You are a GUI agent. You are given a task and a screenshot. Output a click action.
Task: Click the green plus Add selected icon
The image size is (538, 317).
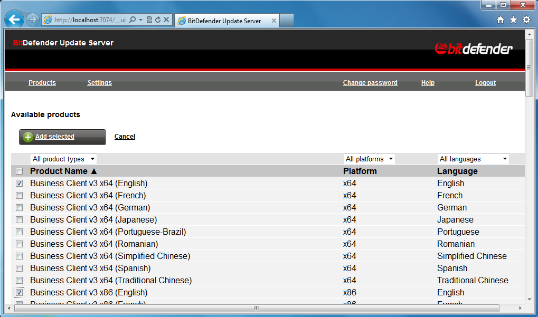28,137
